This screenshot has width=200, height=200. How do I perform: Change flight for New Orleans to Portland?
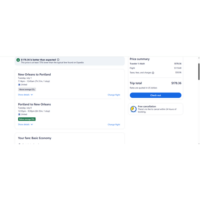(x=114, y=95)
